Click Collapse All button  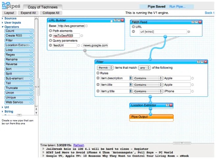51,13
